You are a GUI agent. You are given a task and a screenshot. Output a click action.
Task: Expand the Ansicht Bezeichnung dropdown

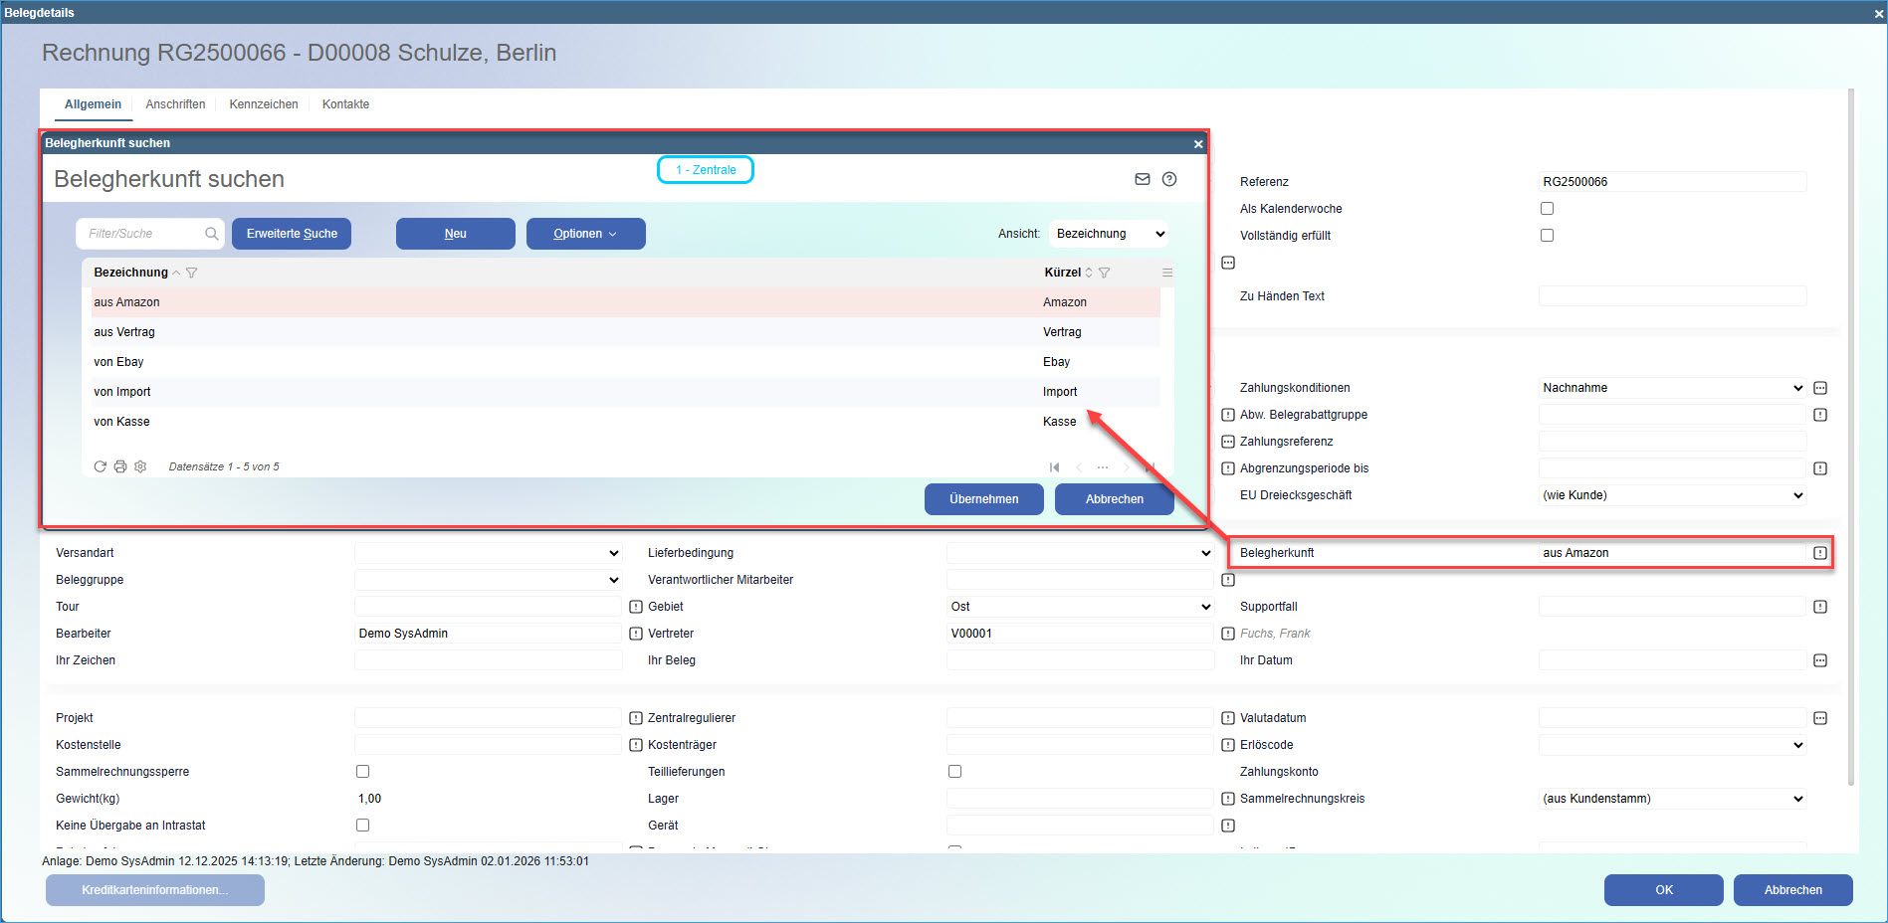pos(1109,234)
